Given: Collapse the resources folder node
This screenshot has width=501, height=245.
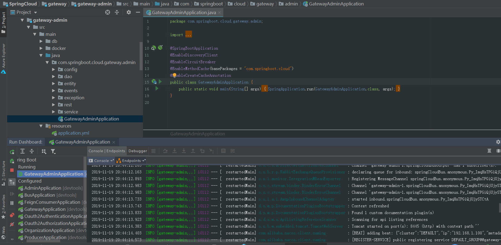Looking at the screenshot, I should point(41,126).
